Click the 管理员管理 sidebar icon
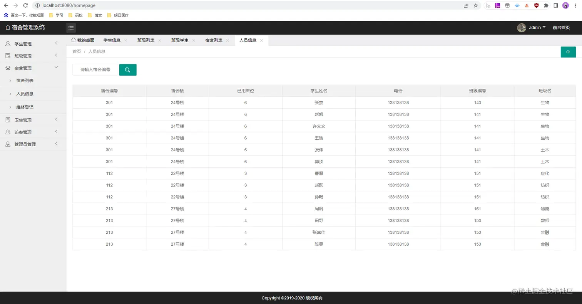582x304 pixels. [x=8, y=144]
